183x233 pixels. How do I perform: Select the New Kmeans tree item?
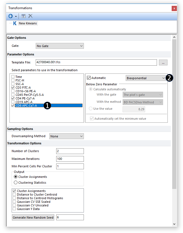point(28,24)
